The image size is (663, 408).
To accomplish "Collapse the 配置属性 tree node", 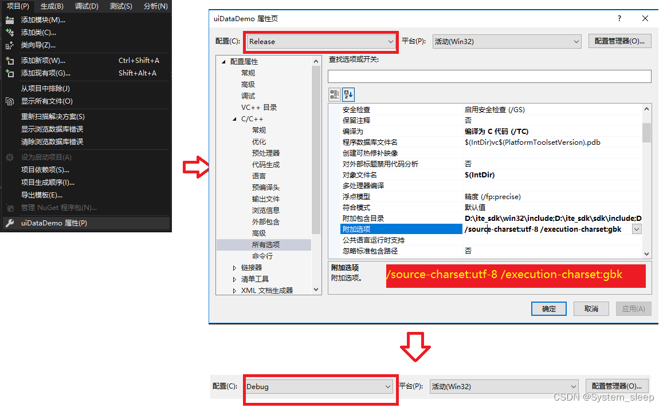I will (x=223, y=62).
